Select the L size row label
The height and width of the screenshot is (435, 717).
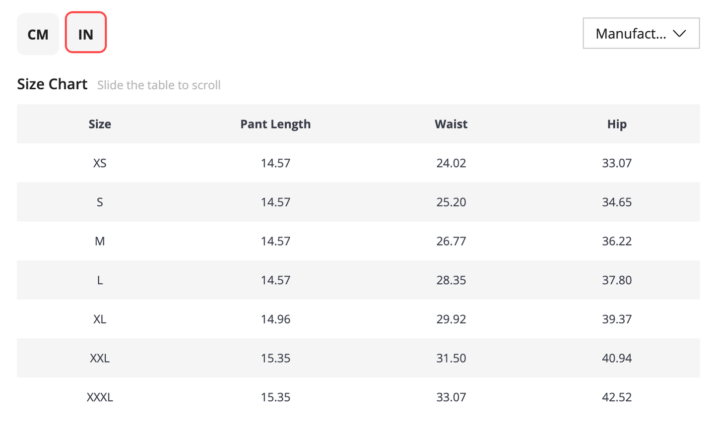click(100, 280)
